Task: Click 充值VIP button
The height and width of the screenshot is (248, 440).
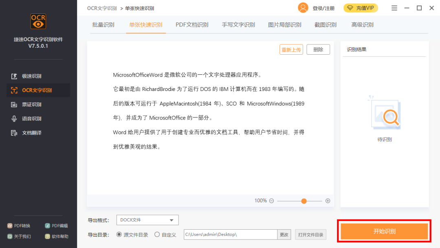Action: [361, 8]
